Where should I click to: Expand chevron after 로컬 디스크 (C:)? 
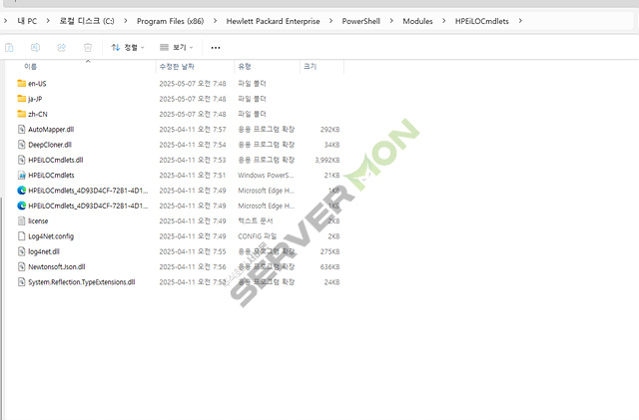click(x=125, y=21)
